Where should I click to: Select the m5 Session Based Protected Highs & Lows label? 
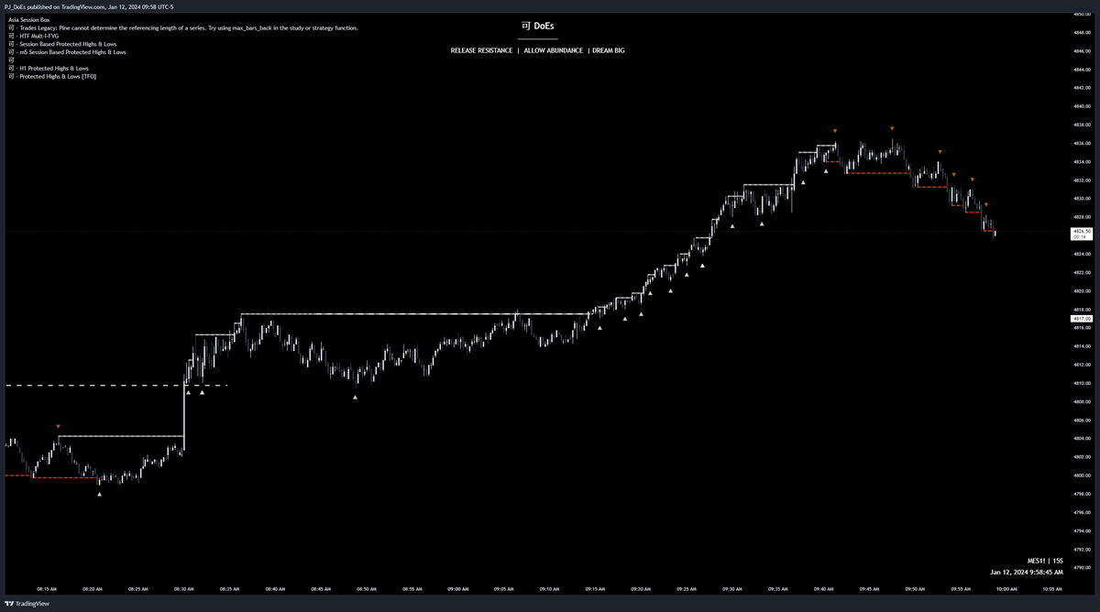click(67, 52)
